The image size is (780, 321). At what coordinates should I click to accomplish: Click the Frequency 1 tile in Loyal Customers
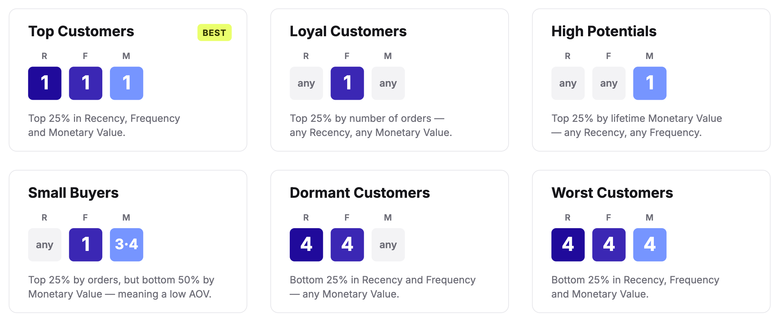point(347,83)
